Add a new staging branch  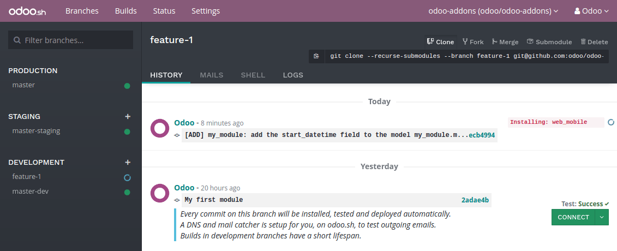point(128,116)
